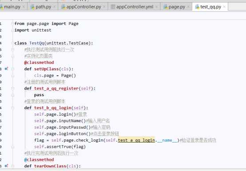This screenshot has width=246, height=171.
Task: Close the test_qq.py tab
Action: point(224,7)
